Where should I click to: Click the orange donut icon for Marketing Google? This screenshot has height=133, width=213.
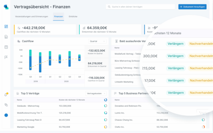coord(105,127)
